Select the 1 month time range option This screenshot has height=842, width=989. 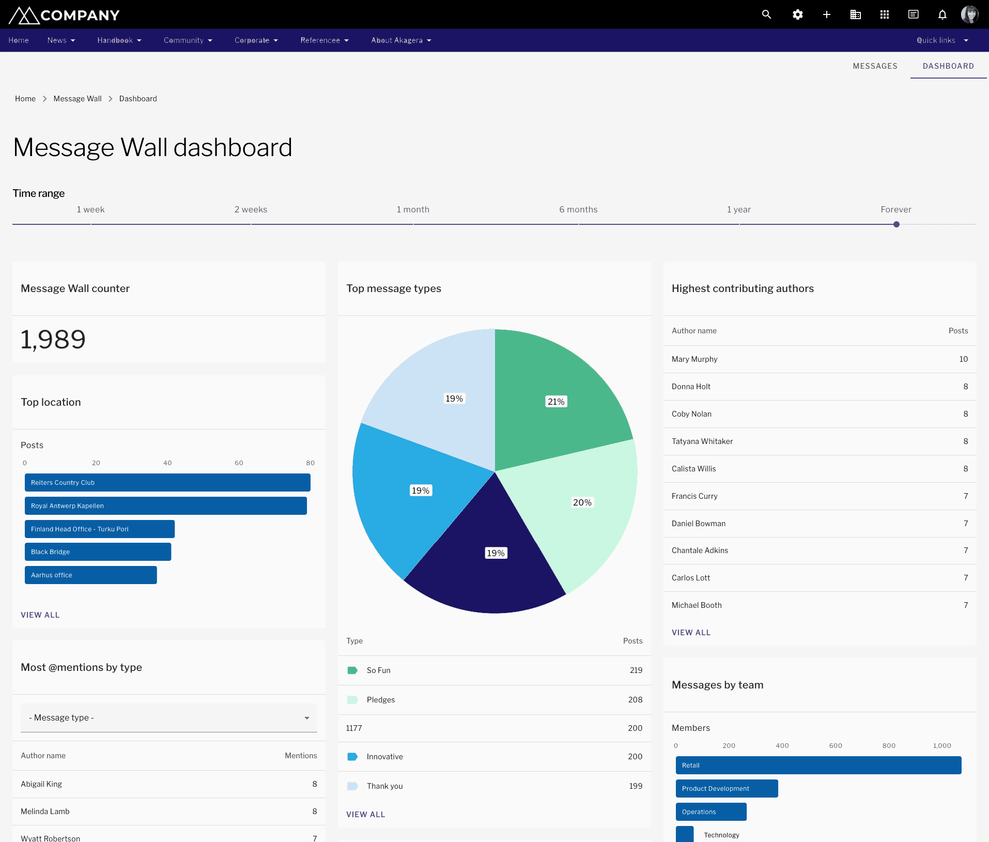413,209
